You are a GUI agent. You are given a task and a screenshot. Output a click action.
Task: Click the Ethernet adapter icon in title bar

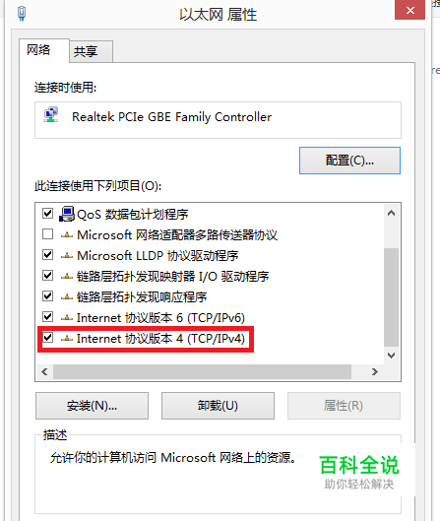(22, 14)
